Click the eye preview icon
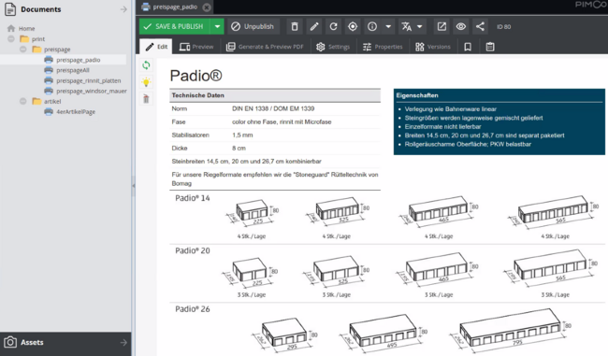608x356 pixels. [x=460, y=27]
